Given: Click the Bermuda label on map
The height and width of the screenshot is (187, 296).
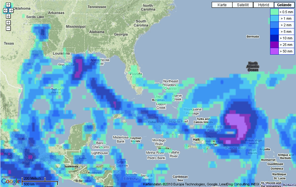Looking at the screenshot, I should 253,37.
